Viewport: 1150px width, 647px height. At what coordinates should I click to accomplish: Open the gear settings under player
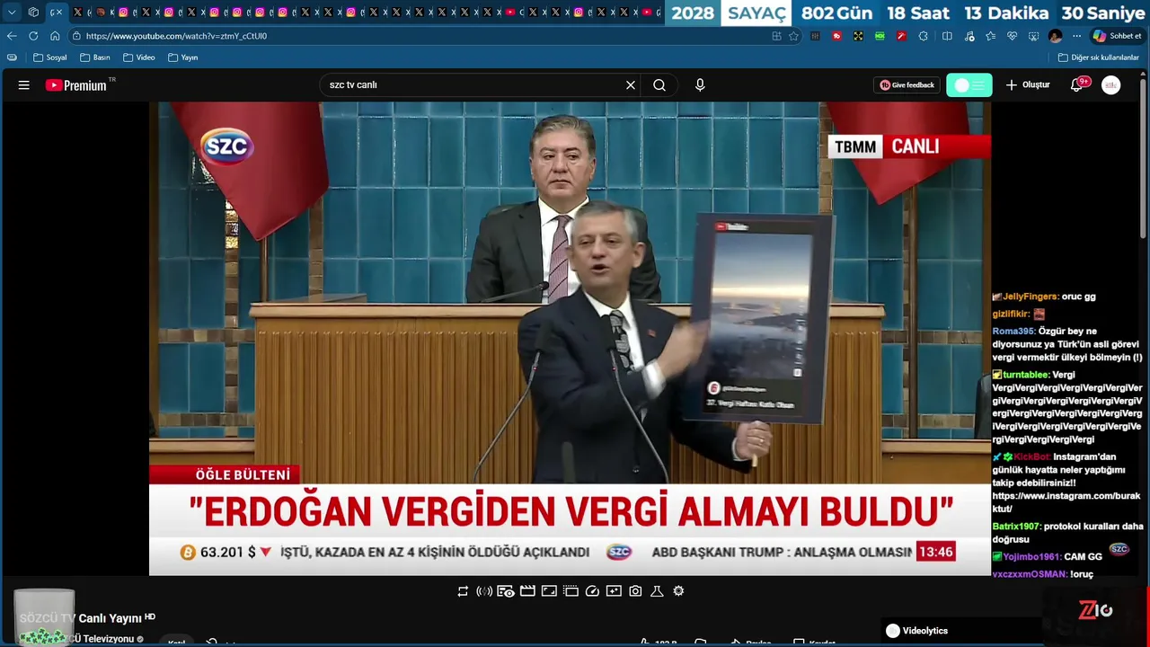(x=678, y=591)
